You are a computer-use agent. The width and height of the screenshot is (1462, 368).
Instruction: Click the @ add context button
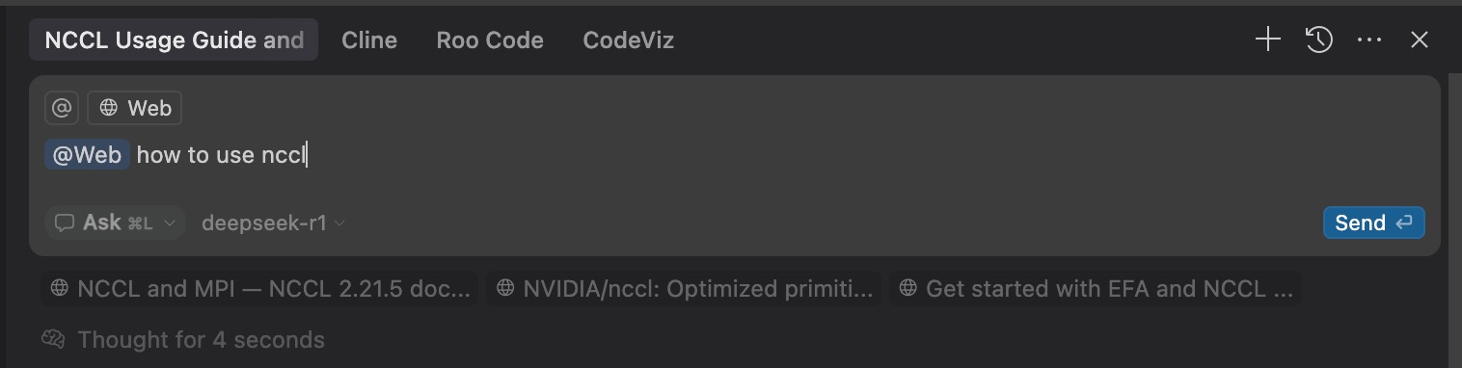click(62, 108)
